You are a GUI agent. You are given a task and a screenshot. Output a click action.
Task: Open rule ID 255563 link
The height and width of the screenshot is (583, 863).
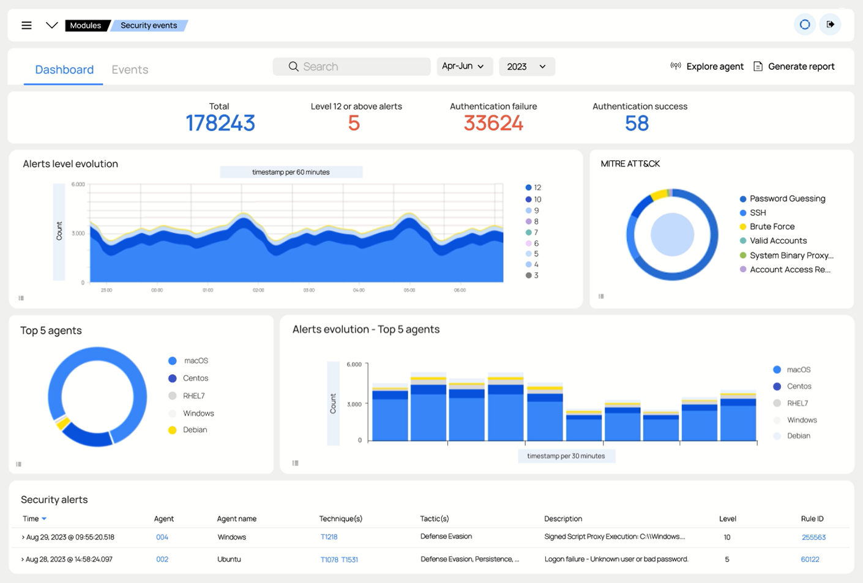[813, 537]
